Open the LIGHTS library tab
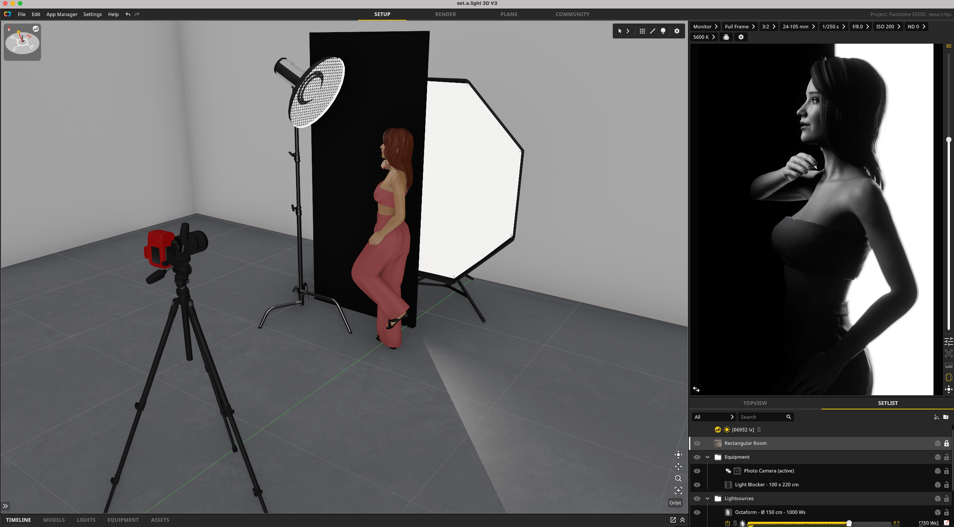Viewport: 954px width, 527px height. (x=86, y=520)
